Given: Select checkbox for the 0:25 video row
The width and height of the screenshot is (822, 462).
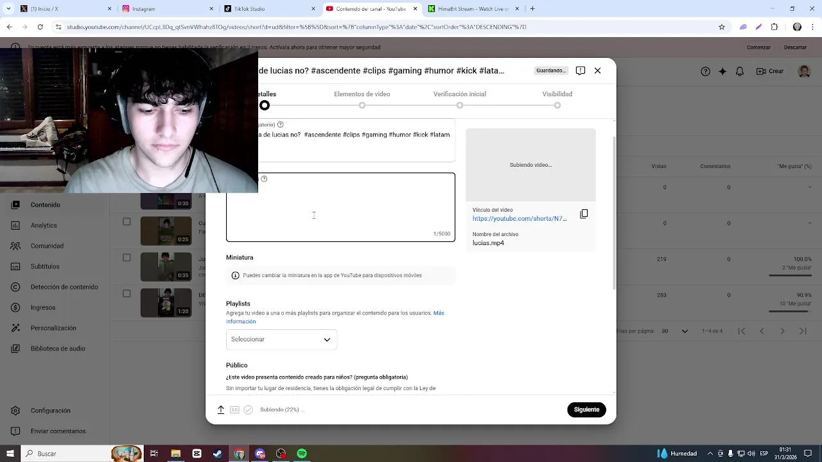Looking at the screenshot, I should click(x=127, y=221).
